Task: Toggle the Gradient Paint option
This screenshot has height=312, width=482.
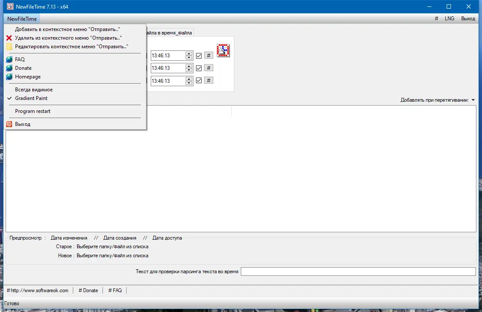Action: point(75,98)
